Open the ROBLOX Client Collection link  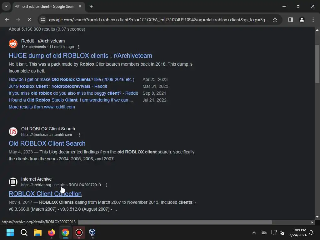45,194
